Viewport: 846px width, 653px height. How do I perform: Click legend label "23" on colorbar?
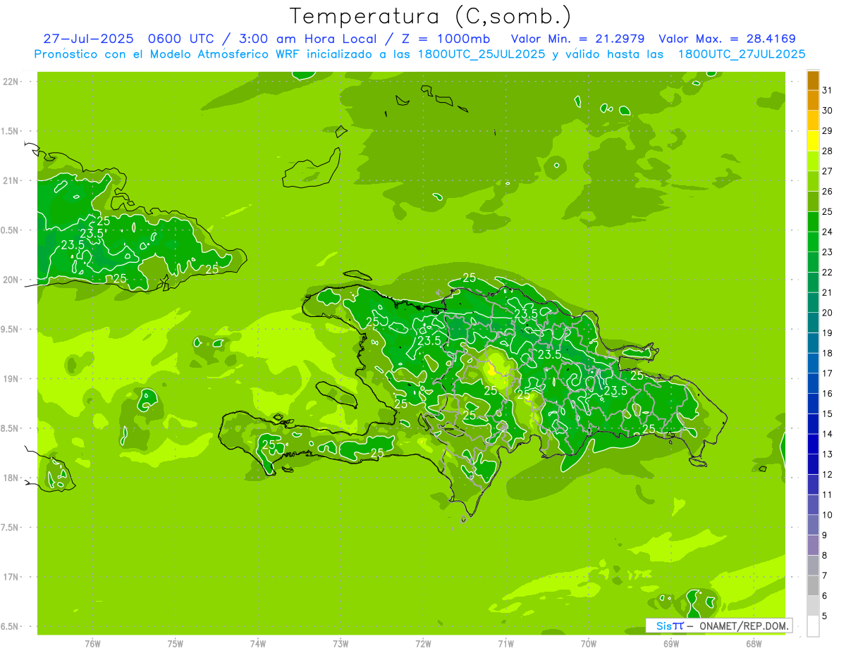click(828, 252)
